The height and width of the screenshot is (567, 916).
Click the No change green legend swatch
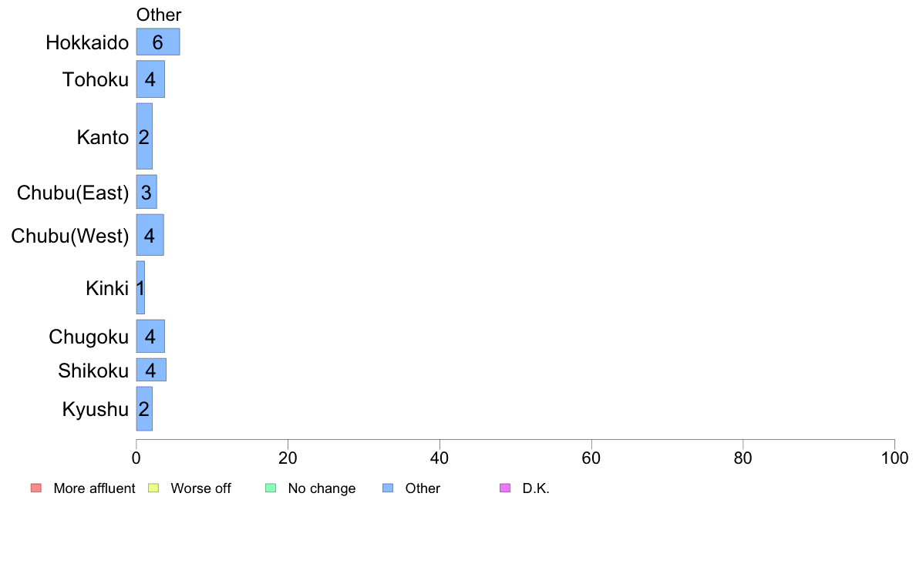click(271, 488)
